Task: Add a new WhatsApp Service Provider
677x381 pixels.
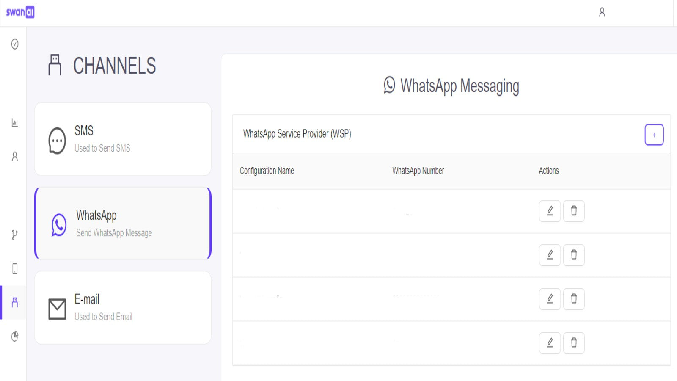Action: (654, 135)
